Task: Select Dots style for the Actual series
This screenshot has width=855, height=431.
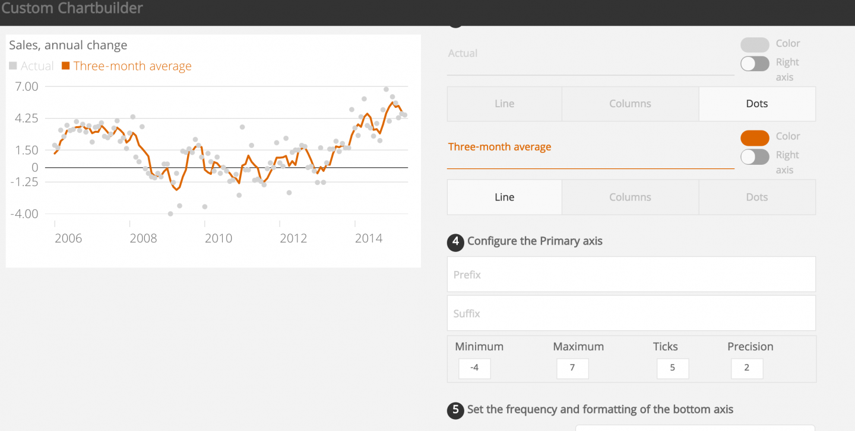Action: coord(757,104)
